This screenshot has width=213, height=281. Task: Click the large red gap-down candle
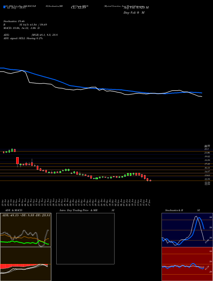click(17, 161)
